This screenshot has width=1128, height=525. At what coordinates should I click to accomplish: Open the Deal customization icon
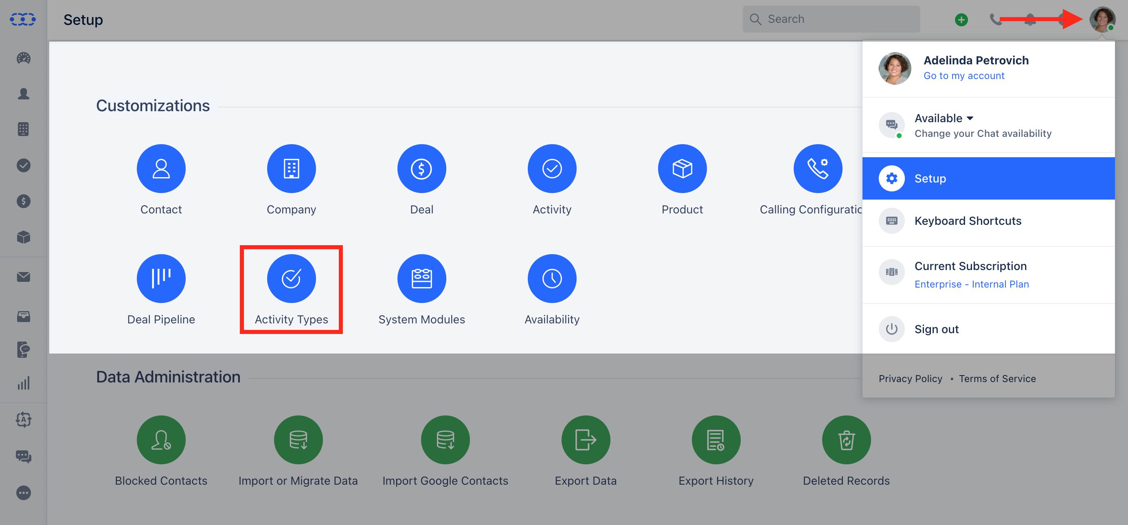422,169
